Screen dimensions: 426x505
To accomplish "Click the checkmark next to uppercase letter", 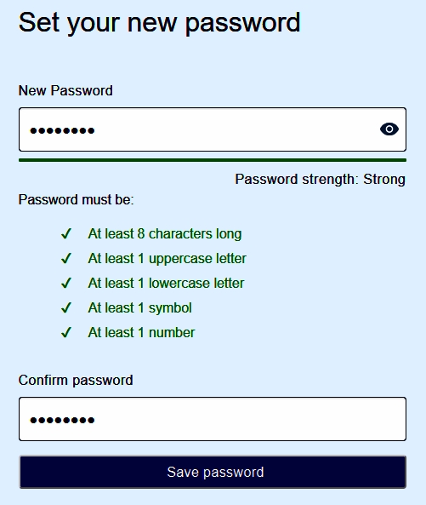I will point(66,258).
